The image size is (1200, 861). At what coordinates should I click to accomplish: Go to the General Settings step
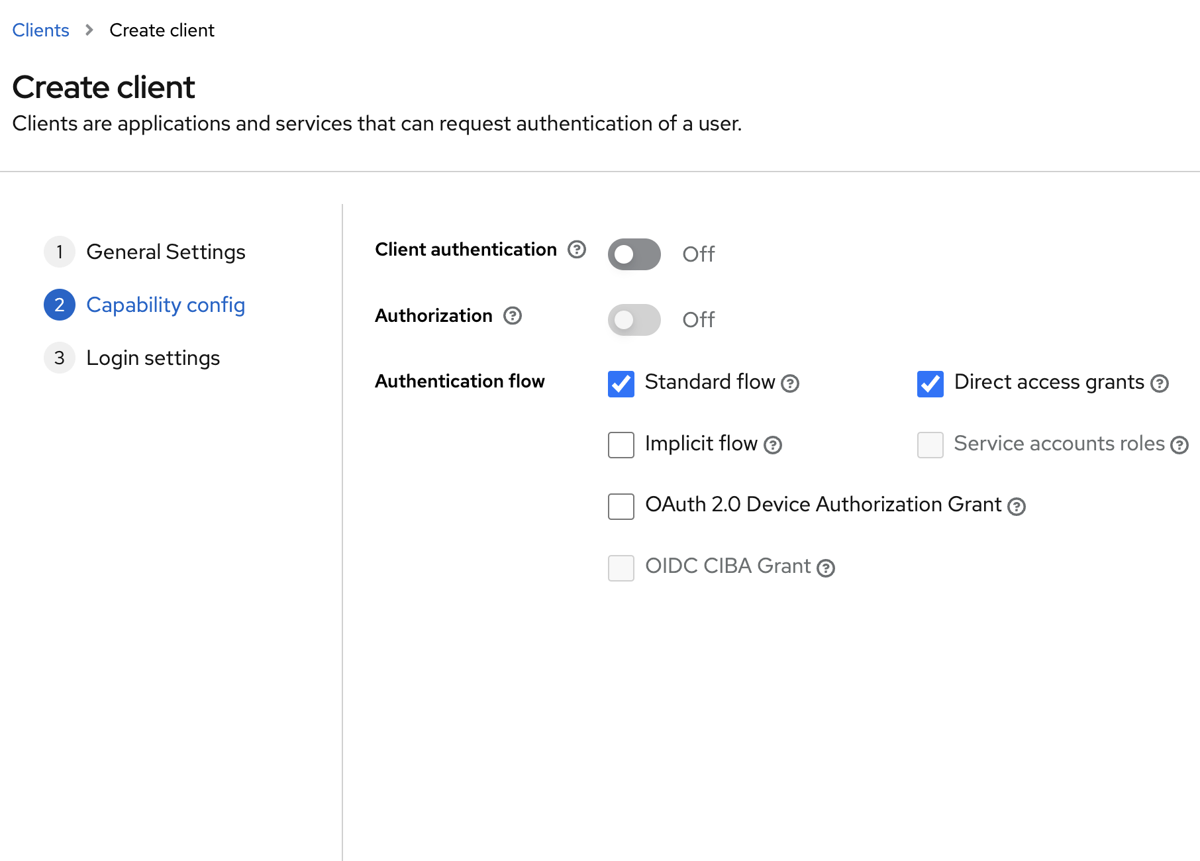(x=166, y=252)
